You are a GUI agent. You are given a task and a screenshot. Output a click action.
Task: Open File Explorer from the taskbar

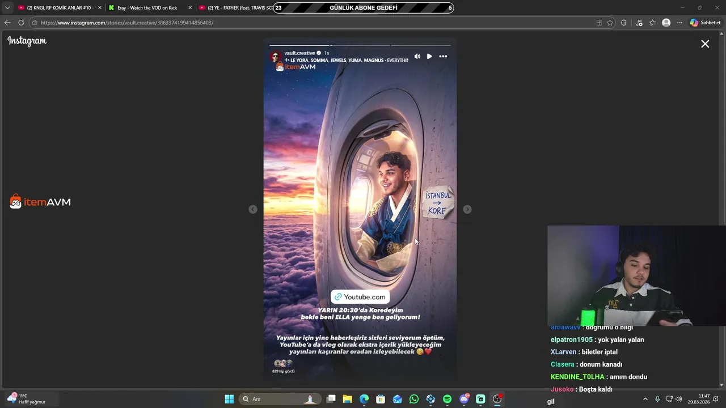(x=348, y=399)
